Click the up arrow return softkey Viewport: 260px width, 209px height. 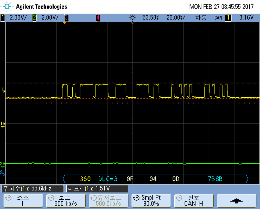pyautogui.click(x=237, y=201)
